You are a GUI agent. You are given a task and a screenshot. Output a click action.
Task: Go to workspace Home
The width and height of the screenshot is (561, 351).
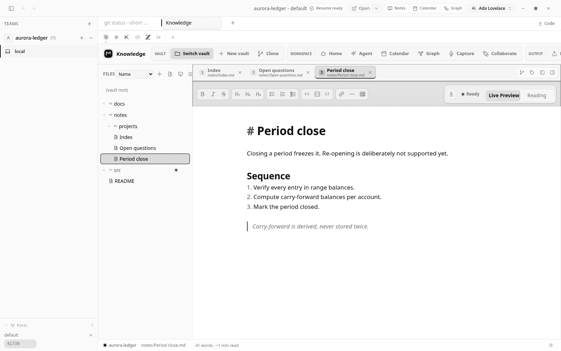[331, 54]
